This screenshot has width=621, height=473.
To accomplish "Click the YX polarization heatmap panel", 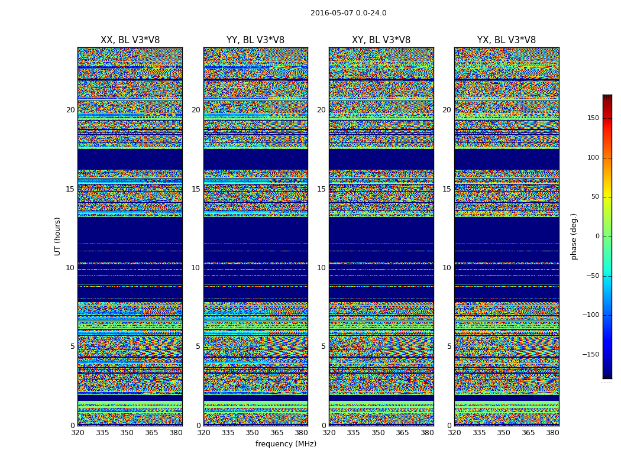I will point(506,237).
